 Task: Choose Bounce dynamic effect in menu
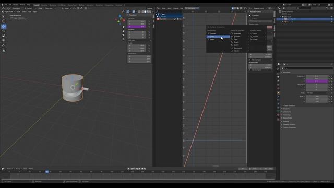(x=258, y=37)
